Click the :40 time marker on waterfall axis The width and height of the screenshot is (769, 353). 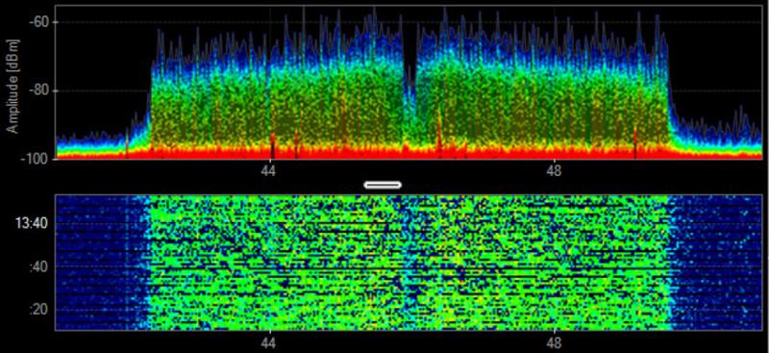tap(37, 266)
